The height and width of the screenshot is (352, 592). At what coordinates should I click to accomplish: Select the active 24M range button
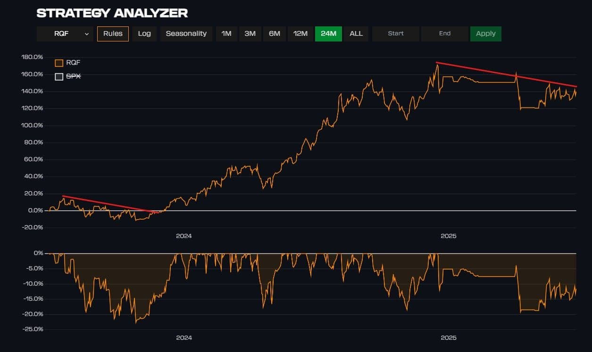coord(328,33)
